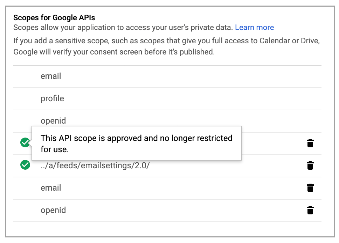Click the green approved checkmark beside the tooltip
Image resolution: width=339 pixels, height=243 pixels.
click(x=25, y=142)
